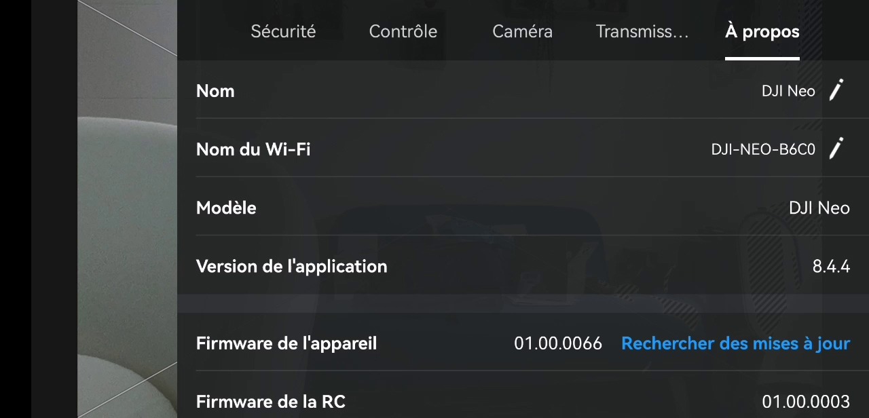Tap the pencil icon beside DJI-NEO-B6C0

coord(837,149)
